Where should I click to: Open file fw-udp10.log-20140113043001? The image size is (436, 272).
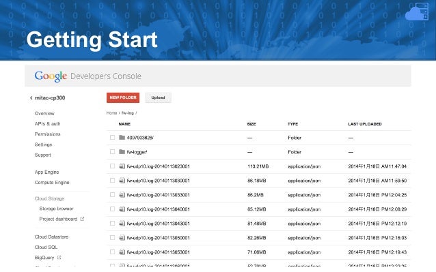(159, 224)
